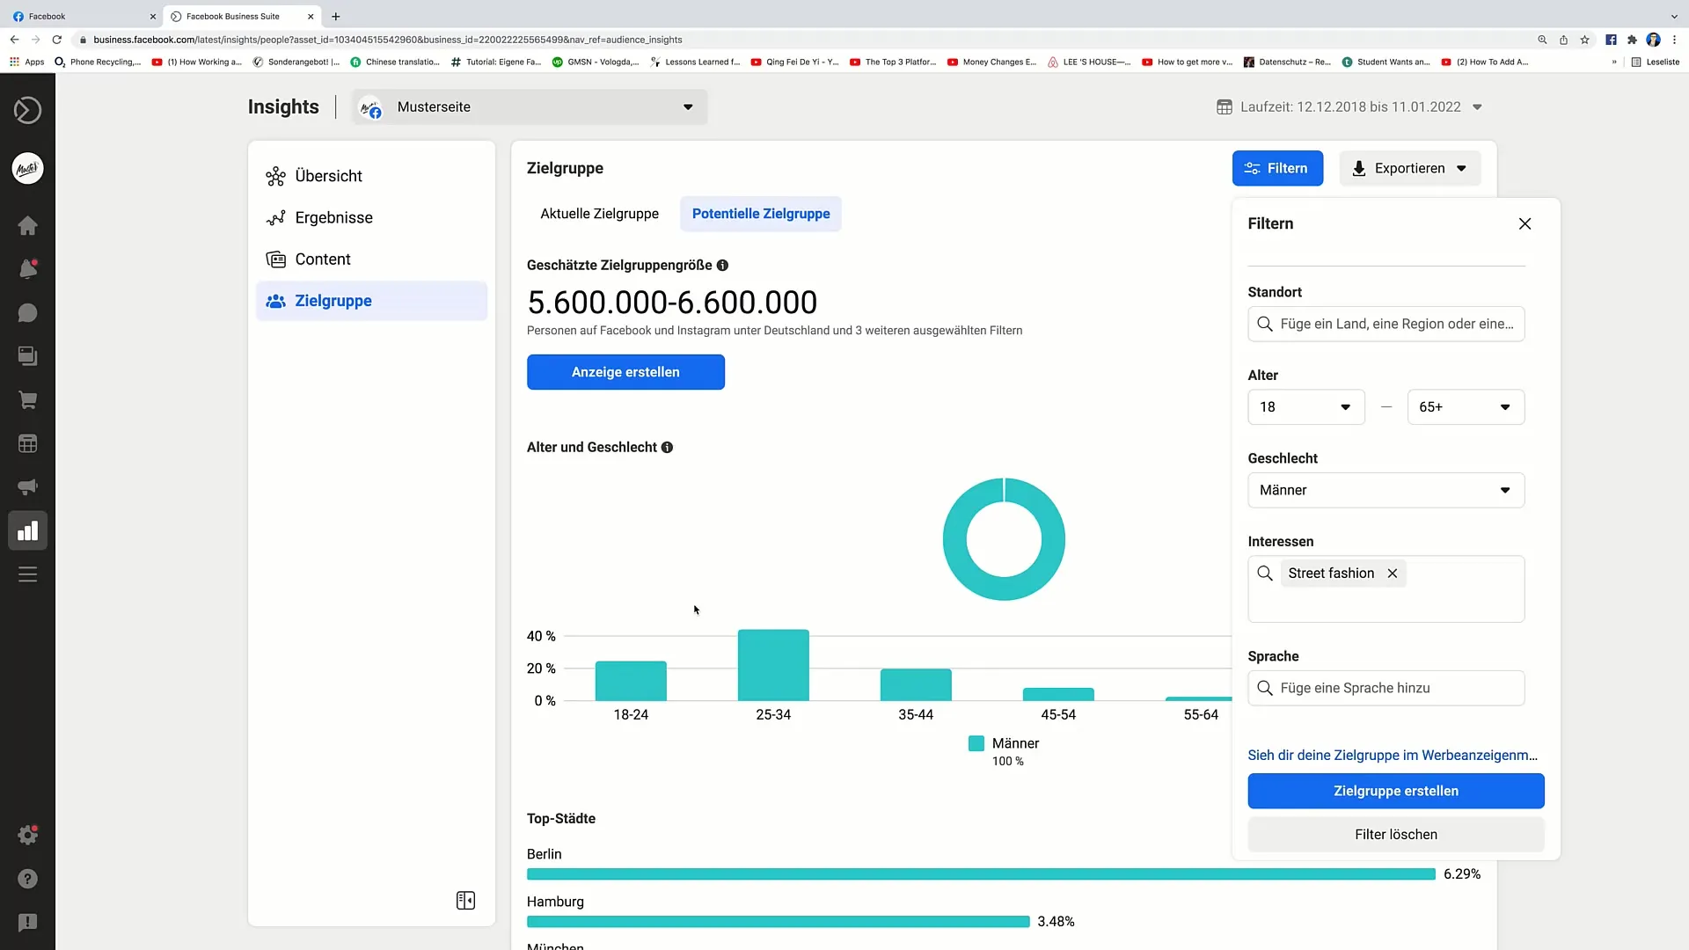Click the Zielgruppe sidebar icon
1689x950 pixels.
pos(275,301)
